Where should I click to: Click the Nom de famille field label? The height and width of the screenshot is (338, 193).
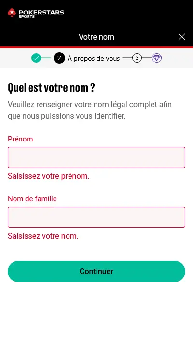(x=32, y=199)
